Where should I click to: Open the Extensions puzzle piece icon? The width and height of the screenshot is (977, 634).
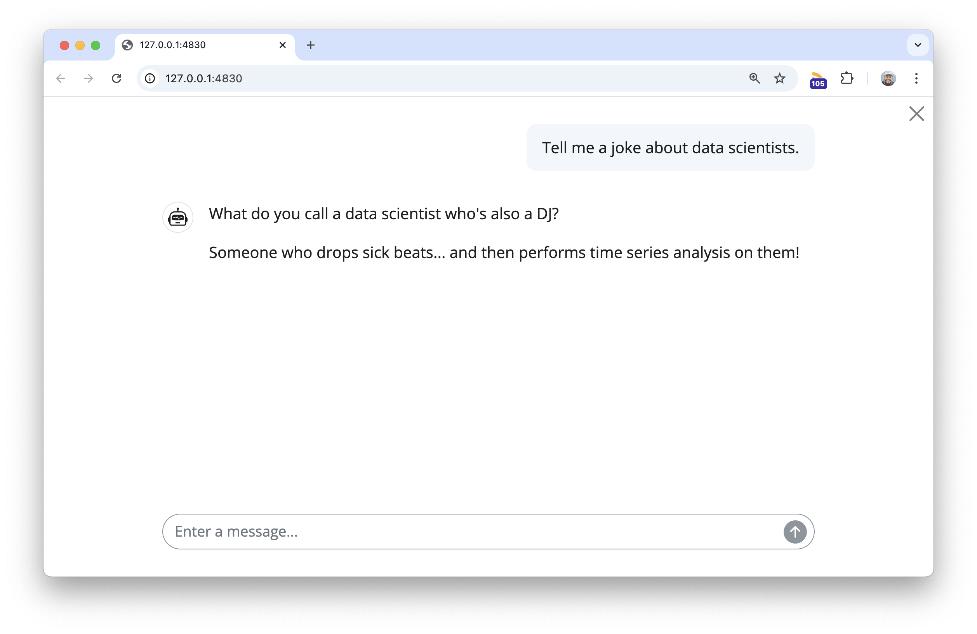pyautogui.click(x=847, y=78)
